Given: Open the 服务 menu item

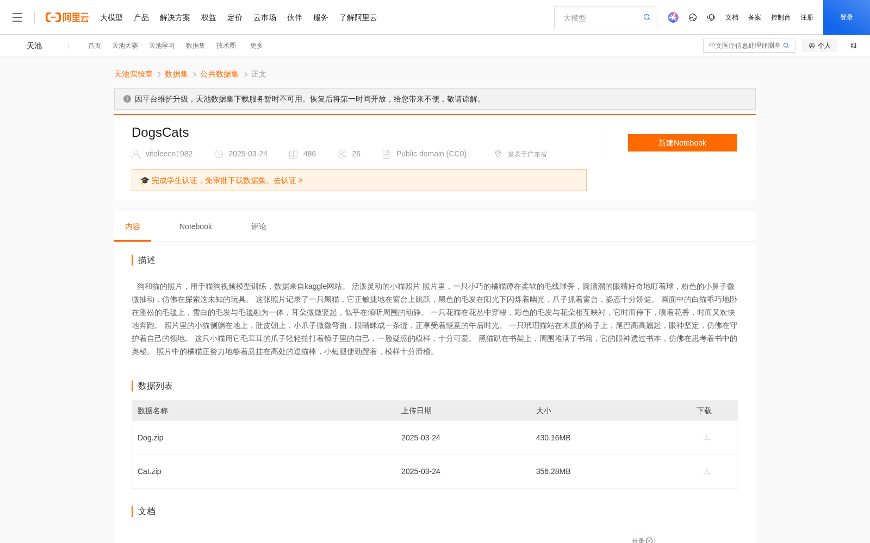Looking at the screenshot, I should click(321, 17).
